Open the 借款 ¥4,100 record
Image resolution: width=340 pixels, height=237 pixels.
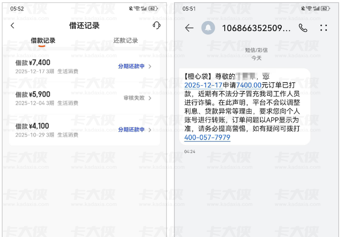click(x=85, y=130)
